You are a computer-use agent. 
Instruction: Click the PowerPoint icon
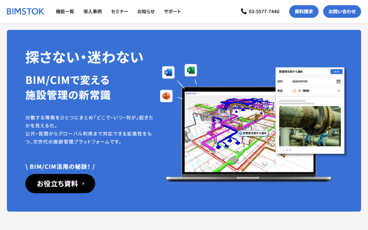click(166, 96)
